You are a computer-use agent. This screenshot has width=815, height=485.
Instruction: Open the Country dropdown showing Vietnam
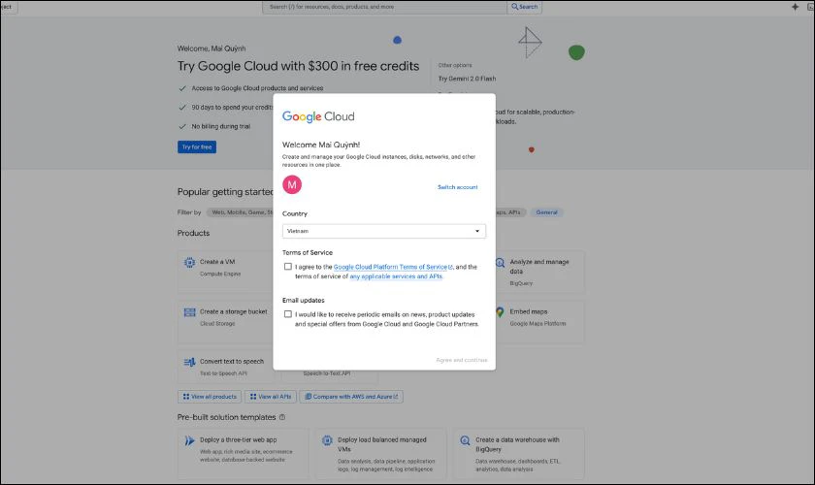point(384,231)
